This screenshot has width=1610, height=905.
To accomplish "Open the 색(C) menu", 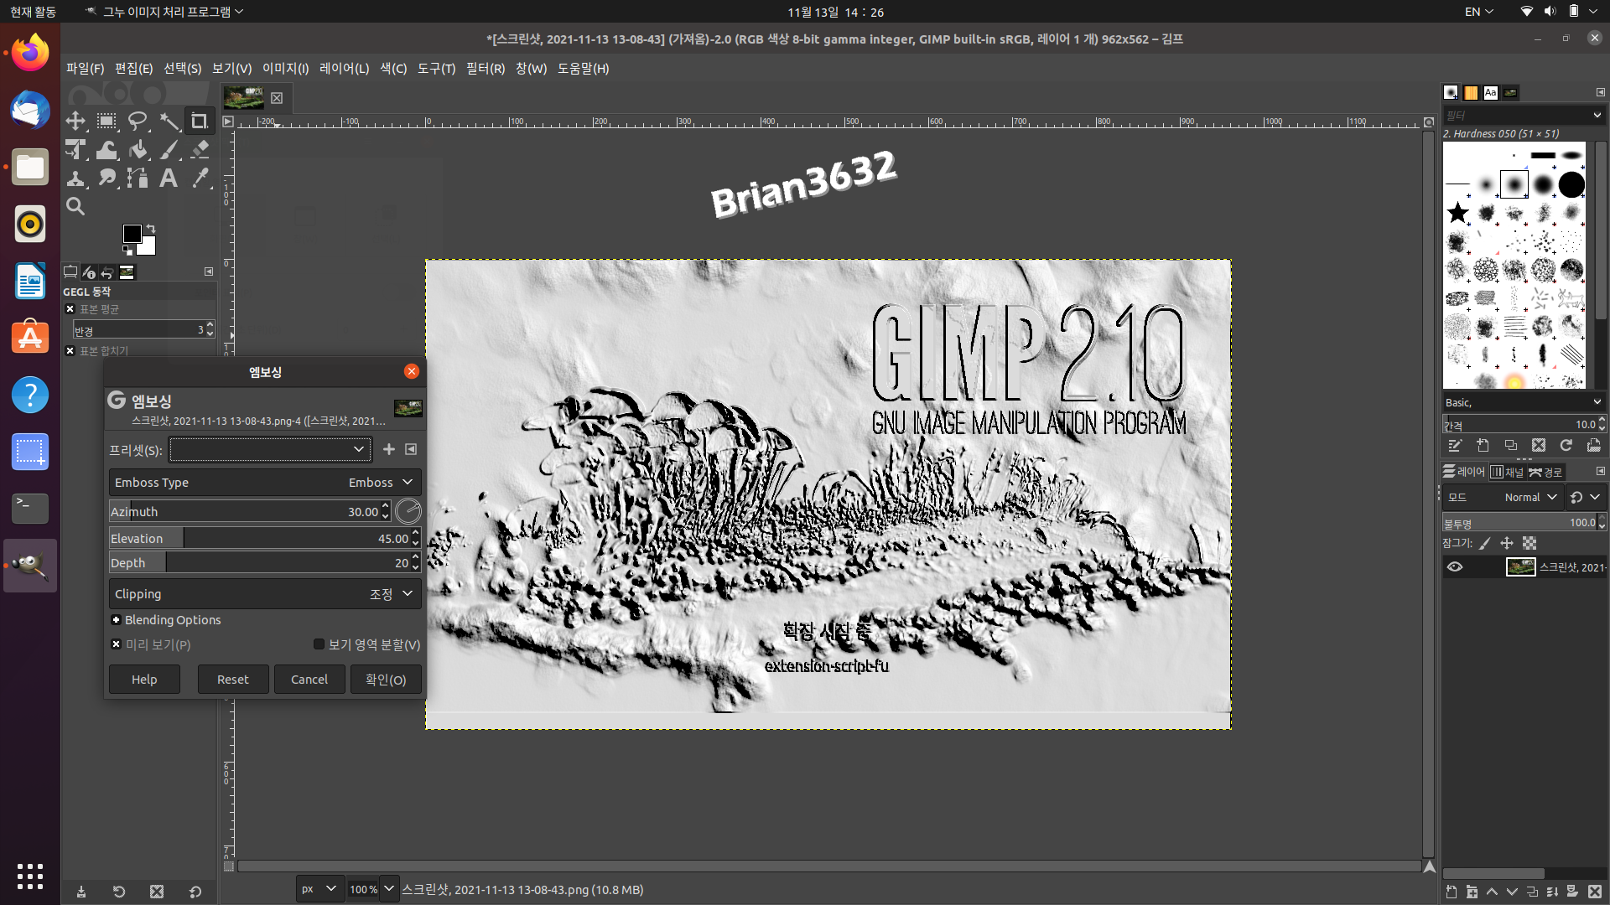I will [x=393, y=69].
